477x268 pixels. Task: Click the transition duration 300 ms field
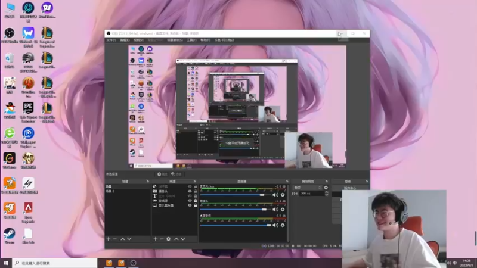[x=312, y=194]
